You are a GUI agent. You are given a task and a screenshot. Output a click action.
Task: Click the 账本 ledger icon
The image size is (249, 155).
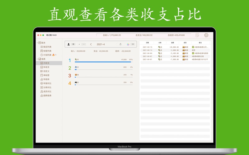coord(40,43)
